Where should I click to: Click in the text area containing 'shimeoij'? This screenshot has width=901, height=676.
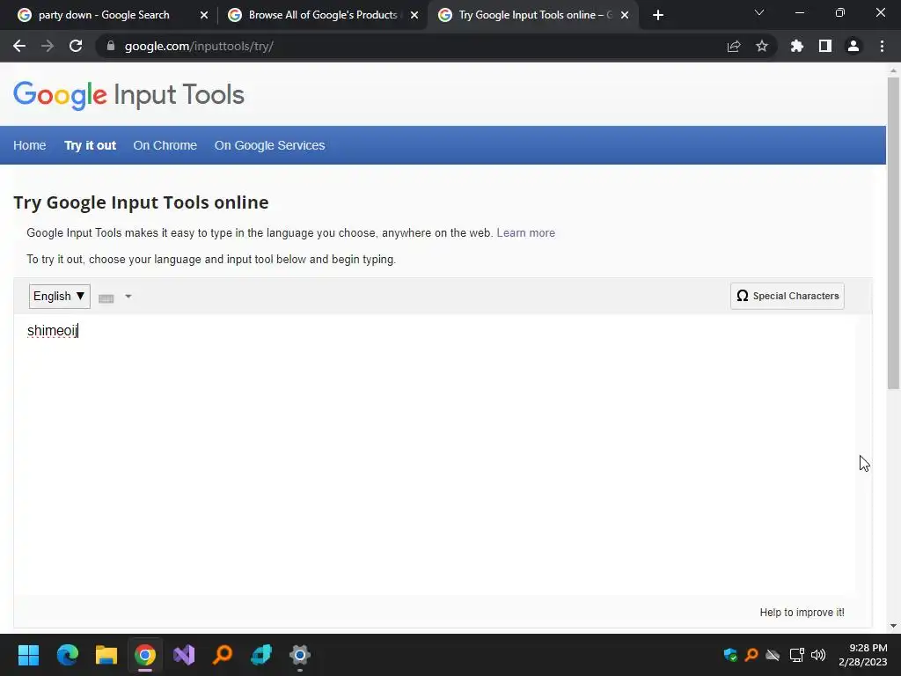[435, 454]
